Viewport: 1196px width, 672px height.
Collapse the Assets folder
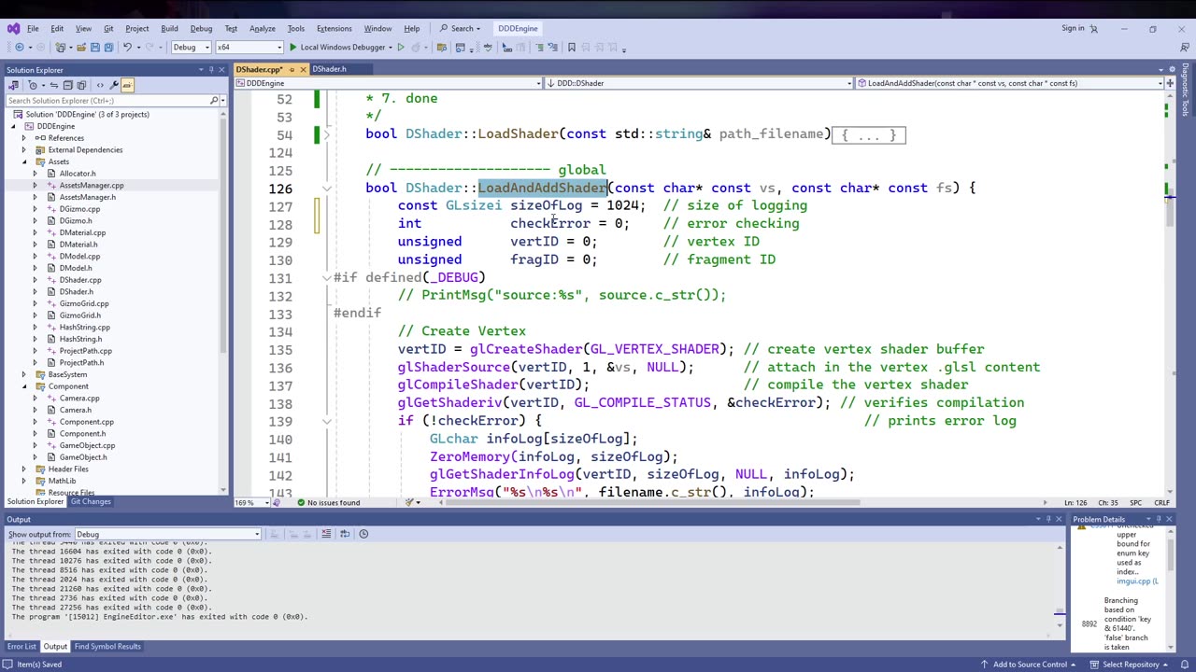pos(24,161)
